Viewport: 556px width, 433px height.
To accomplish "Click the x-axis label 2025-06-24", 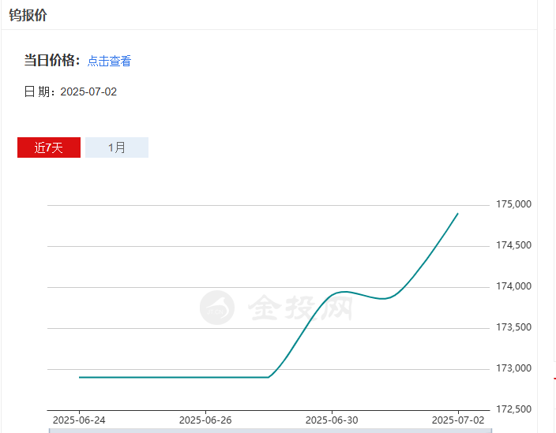I will coord(79,420).
